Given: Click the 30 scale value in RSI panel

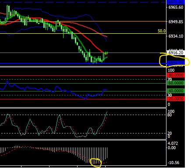Looking at the screenshot, I should click(170, 95).
